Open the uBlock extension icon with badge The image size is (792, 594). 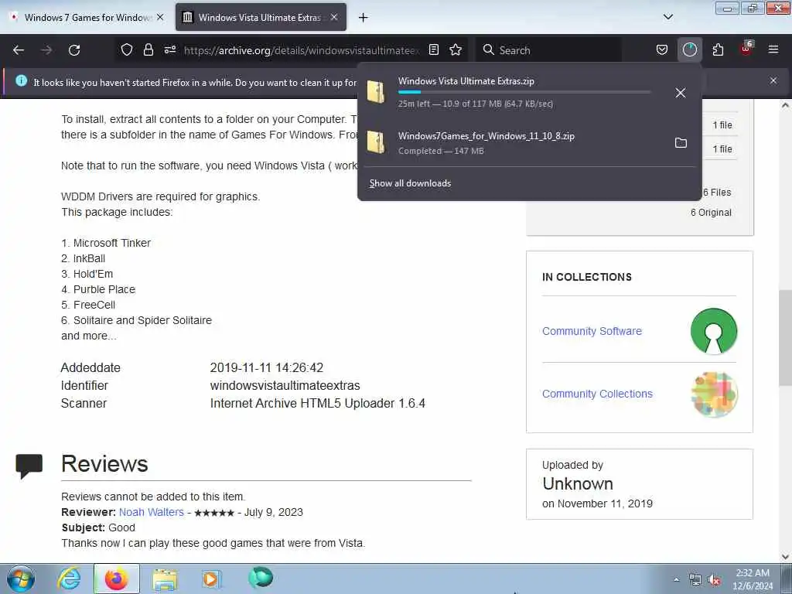coord(746,49)
